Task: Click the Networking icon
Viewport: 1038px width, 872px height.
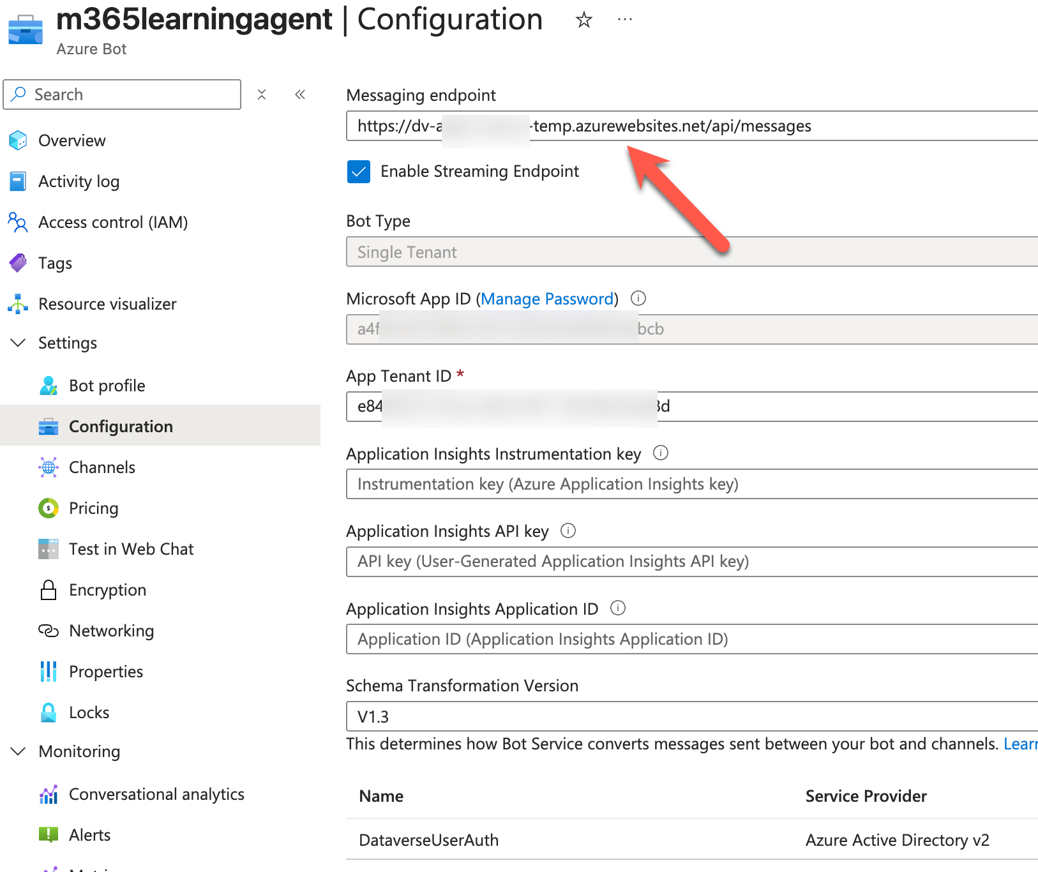Action: [49, 631]
